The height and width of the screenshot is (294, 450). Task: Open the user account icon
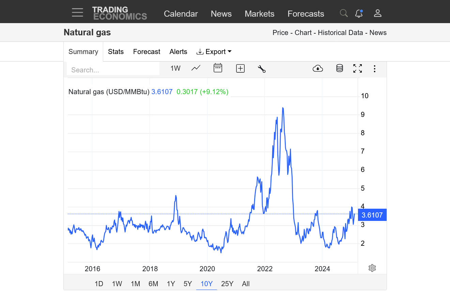click(x=377, y=13)
